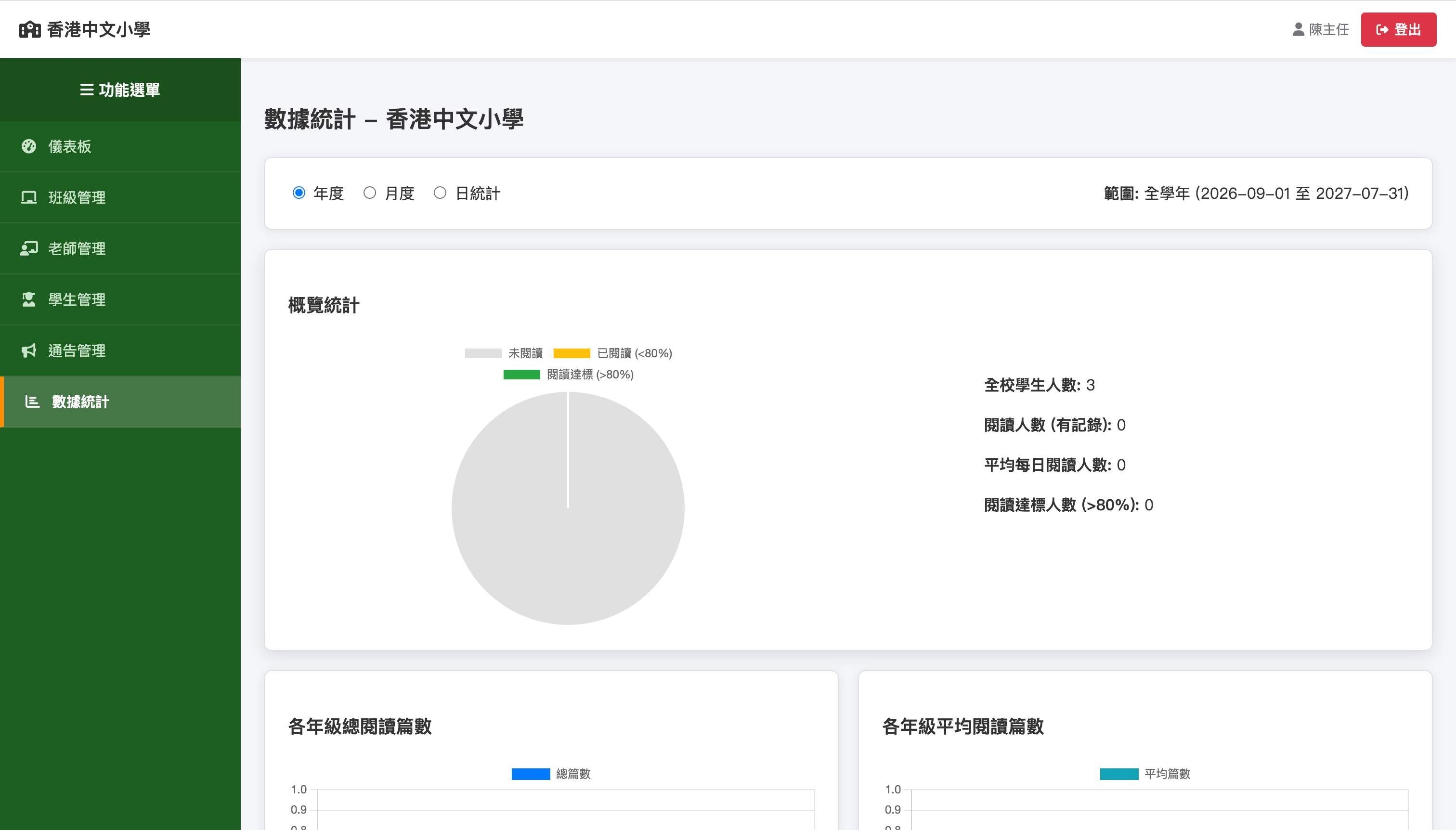The image size is (1456, 830).
Task: Click the 閱讀達標人數 (>80%): 0 statistic
Action: click(x=1068, y=505)
